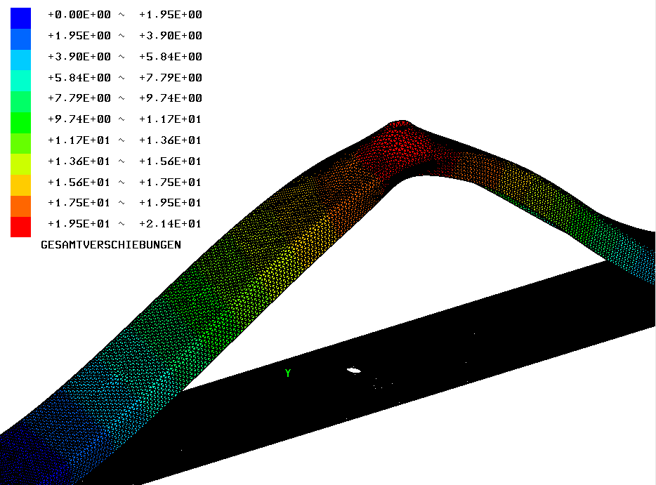Click the +9.74E+00 lower bound of the sixth legend row
The image size is (656, 485).
point(79,119)
